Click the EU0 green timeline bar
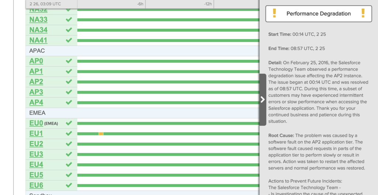Viewport: 378px width, 195px height. coord(168,123)
